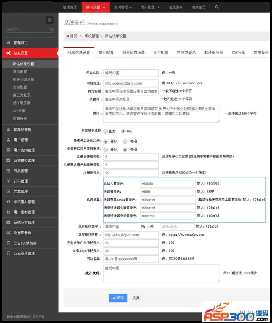Viewport: 272px width, 323px height.
Task: Click the 网站名称 input field
Action: click(x=131, y=73)
